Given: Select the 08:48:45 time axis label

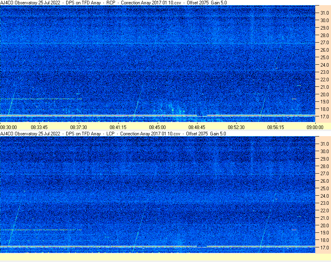Looking at the screenshot, I should point(197,127).
